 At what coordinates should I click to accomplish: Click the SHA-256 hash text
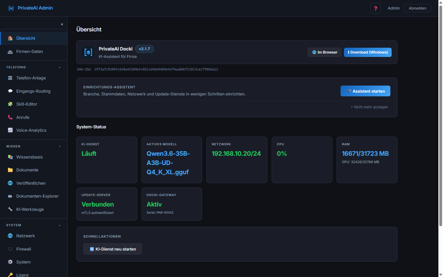[x=147, y=69]
